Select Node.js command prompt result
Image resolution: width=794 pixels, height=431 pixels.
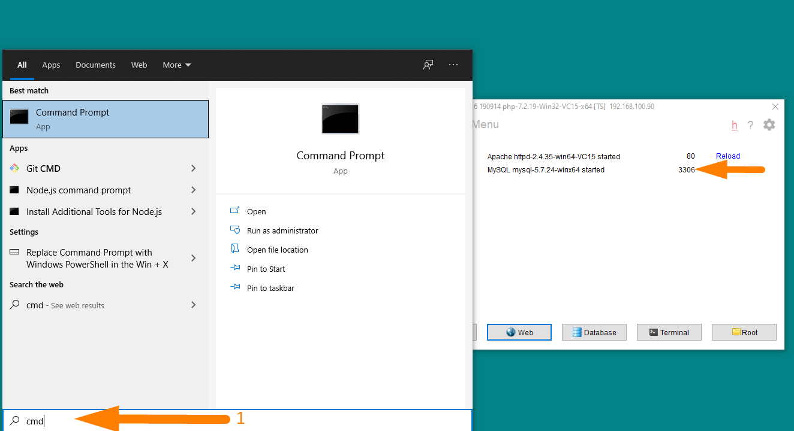pyautogui.click(x=106, y=190)
